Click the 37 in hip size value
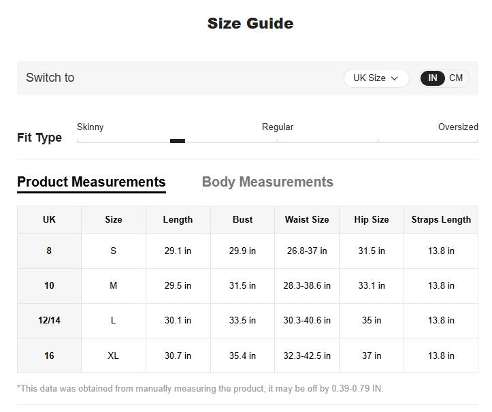Image resolution: width=492 pixels, height=412 pixels. point(372,355)
